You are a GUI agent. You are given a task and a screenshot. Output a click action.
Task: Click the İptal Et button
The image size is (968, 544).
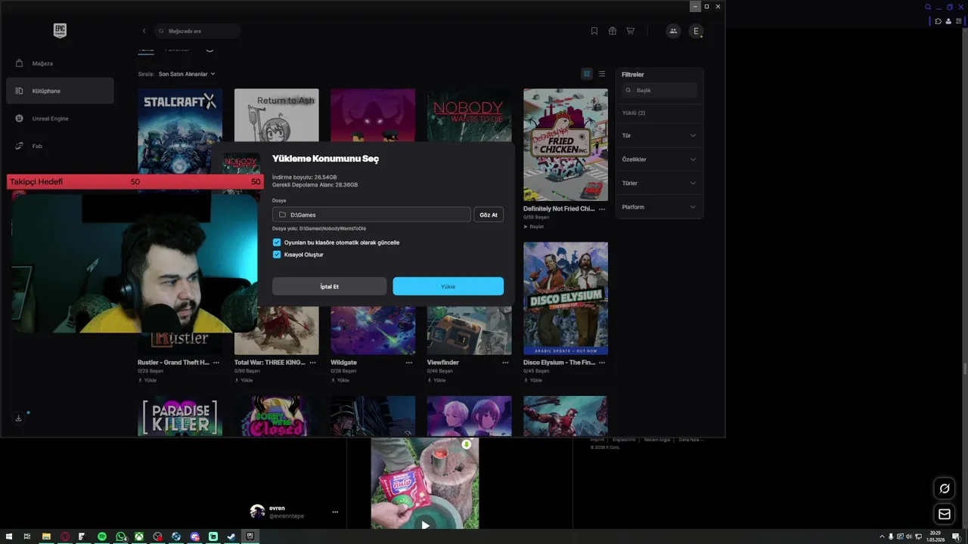coord(330,286)
